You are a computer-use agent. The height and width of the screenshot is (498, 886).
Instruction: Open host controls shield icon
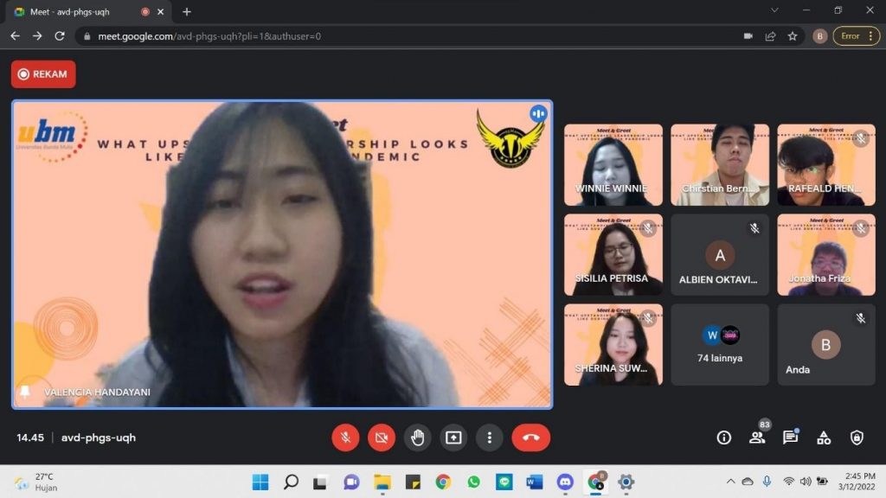[857, 437]
